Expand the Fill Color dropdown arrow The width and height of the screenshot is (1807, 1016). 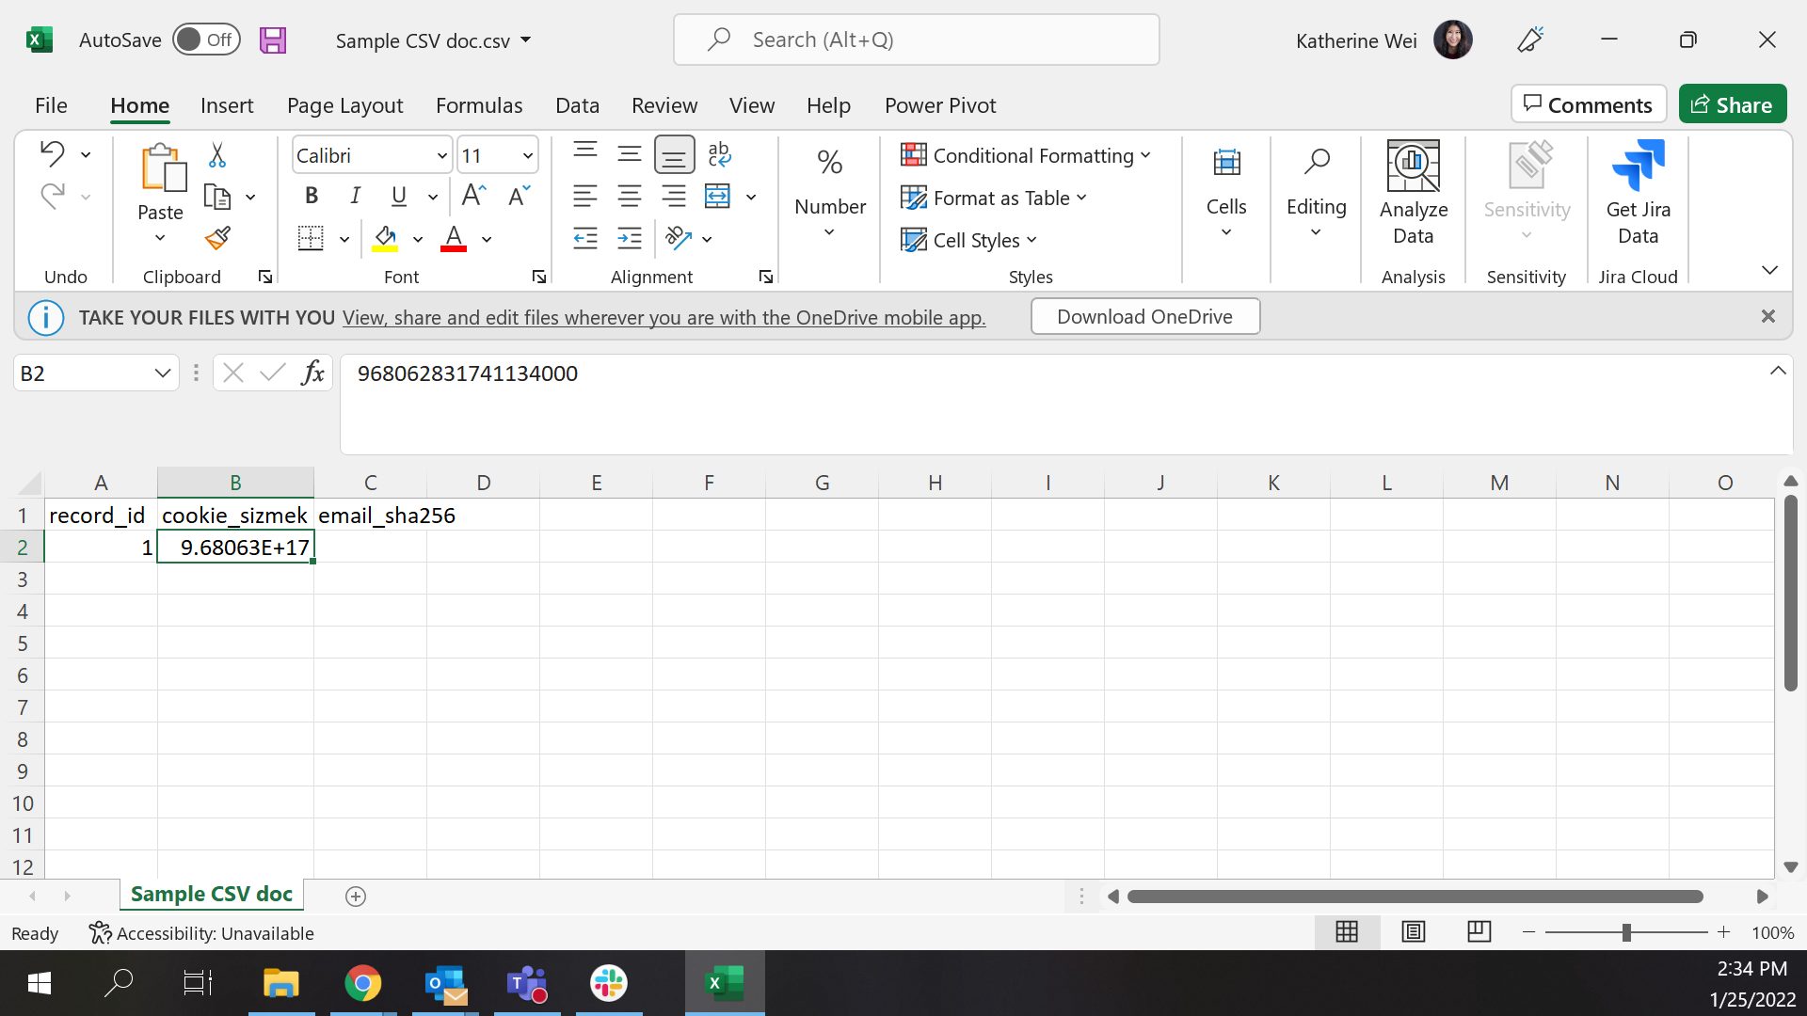[418, 239]
